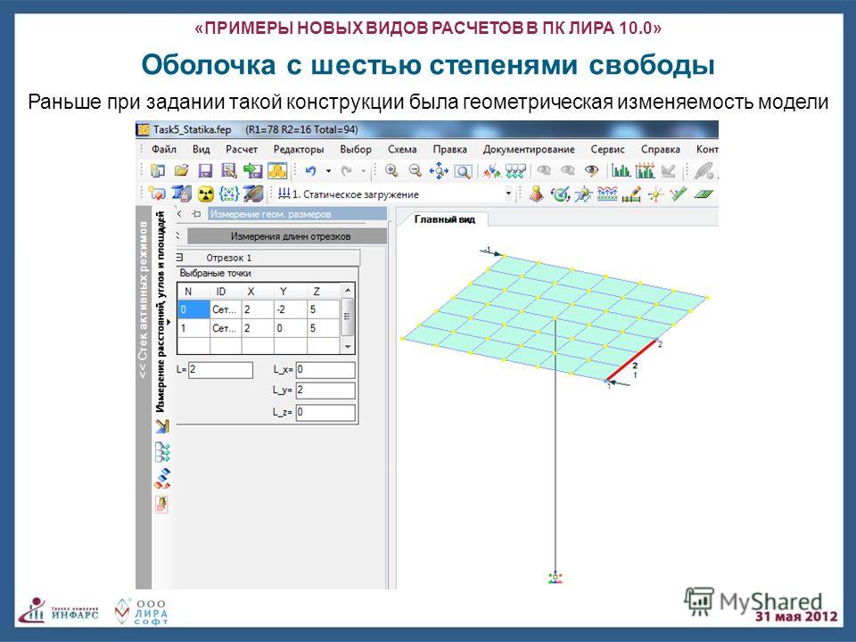The height and width of the screenshot is (642, 856).
Task: Activate the pan view four-arrows icon
Action: tap(439, 171)
